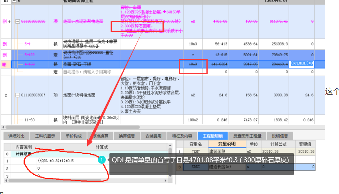Click the 计算公式 column header
This screenshot has width=339, height=194.
click(278, 144)
